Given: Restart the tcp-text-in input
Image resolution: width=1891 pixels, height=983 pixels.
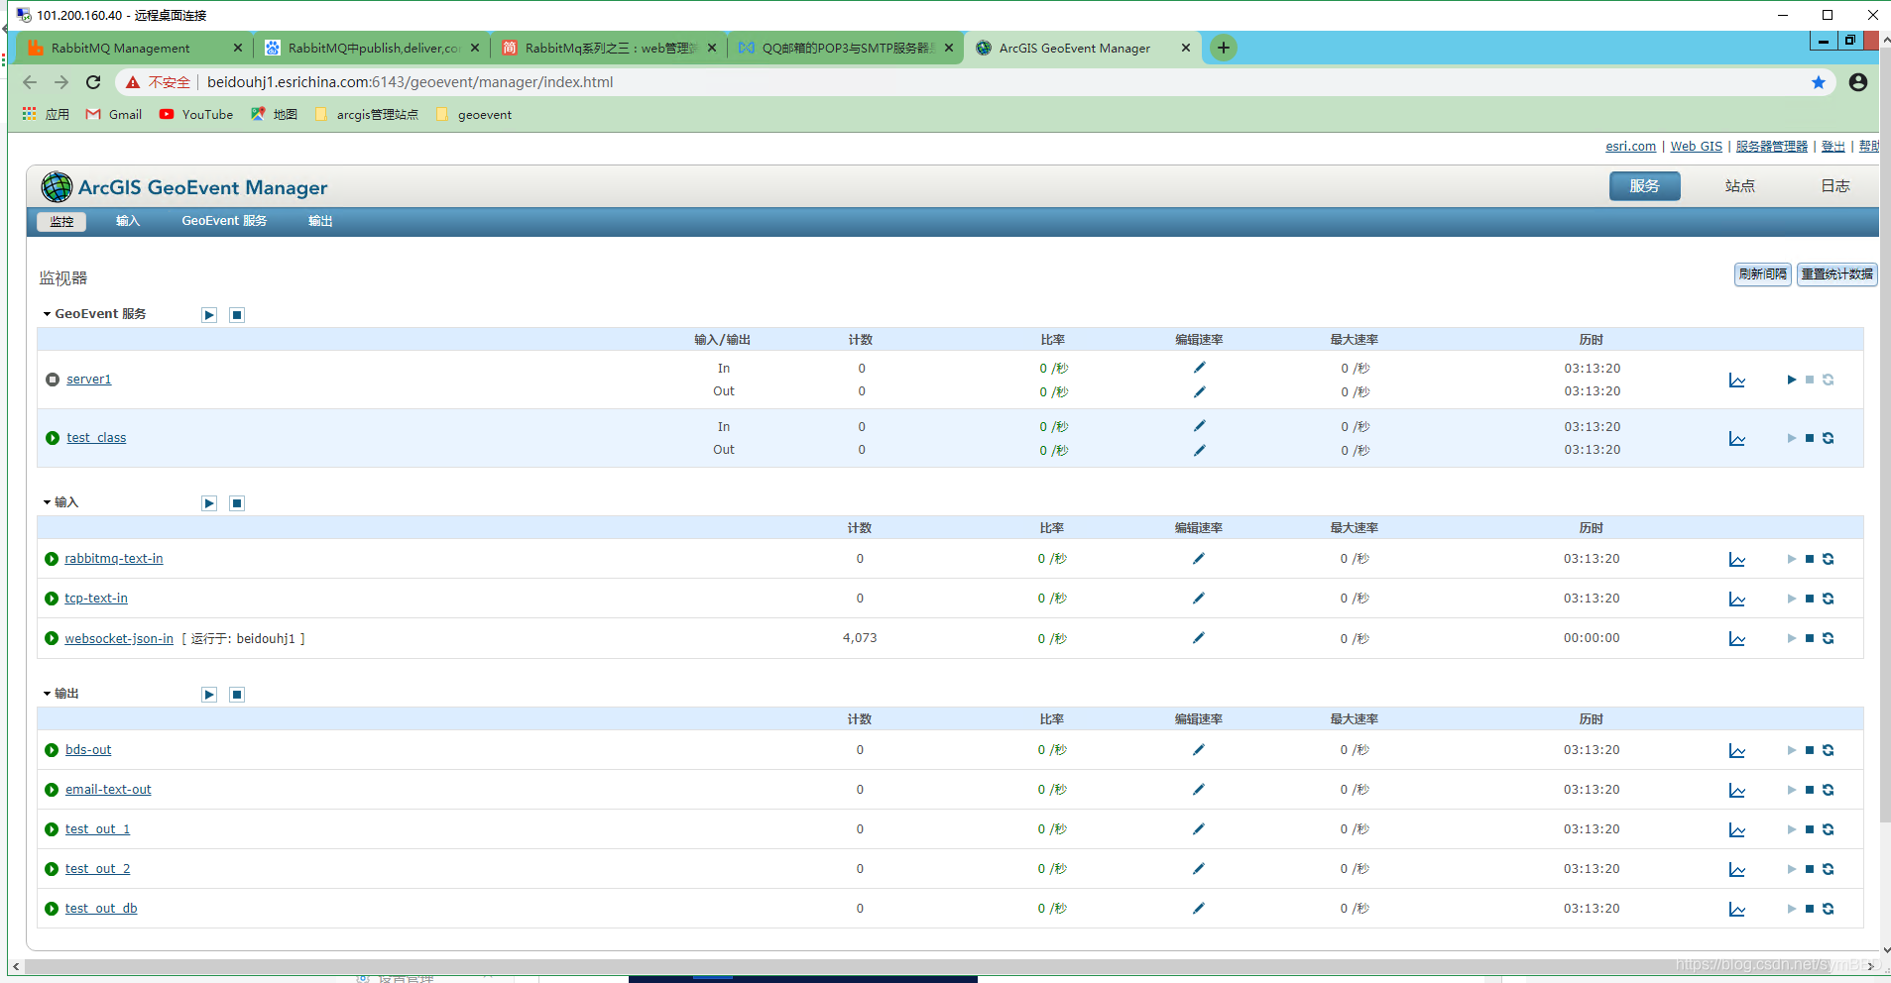Looking at the screenshot, I should click(1828, 599).
